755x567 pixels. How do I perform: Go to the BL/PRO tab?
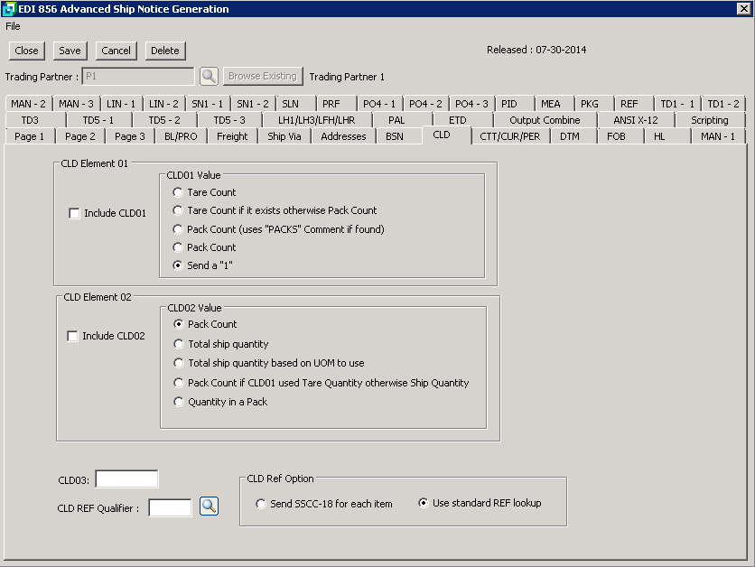180,136
